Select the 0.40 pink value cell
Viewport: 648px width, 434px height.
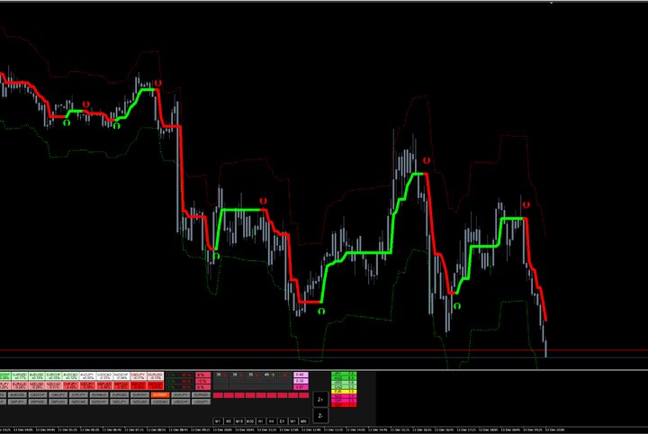coord(301,375)
